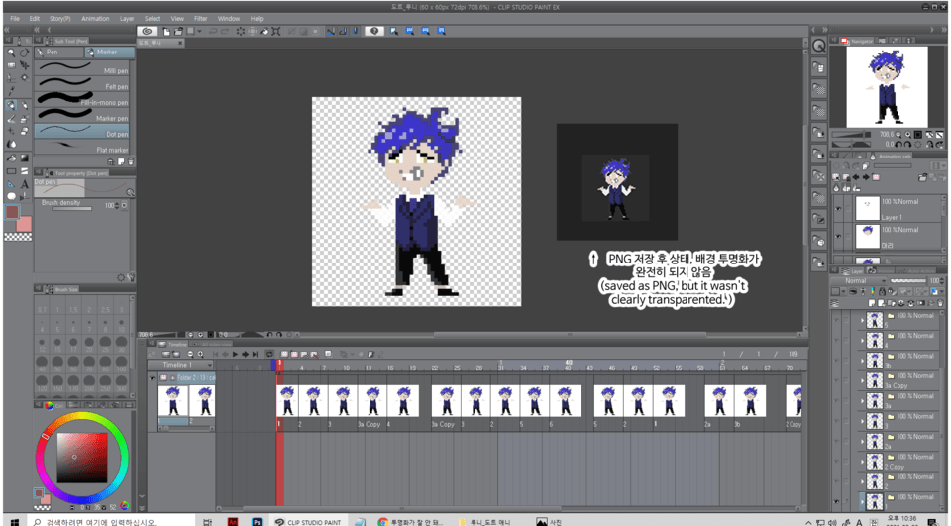
Task: Click the Brush density slider
Action: coord(71,207)
